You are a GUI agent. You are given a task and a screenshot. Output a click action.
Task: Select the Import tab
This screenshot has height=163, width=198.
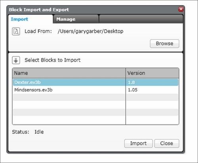(x=30, y=19)
